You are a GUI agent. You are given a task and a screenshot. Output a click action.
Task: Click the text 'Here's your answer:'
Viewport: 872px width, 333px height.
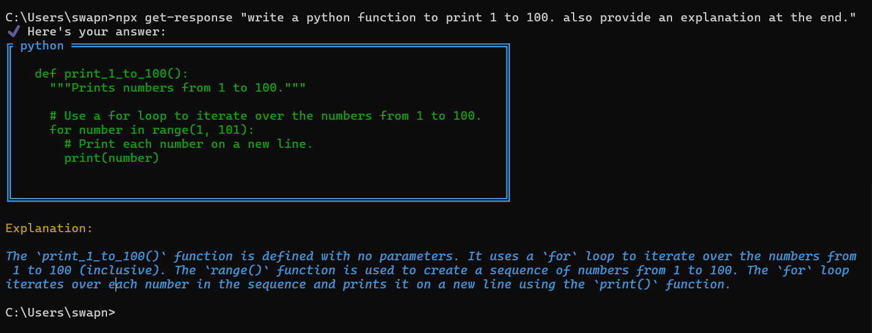(97, 31)
